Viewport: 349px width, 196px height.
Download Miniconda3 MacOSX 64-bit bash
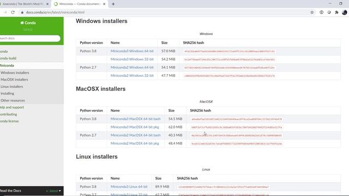pyautogui.click(x=135, y=119)
